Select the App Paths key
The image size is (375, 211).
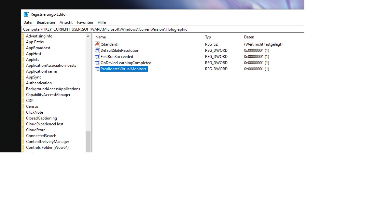35,42
